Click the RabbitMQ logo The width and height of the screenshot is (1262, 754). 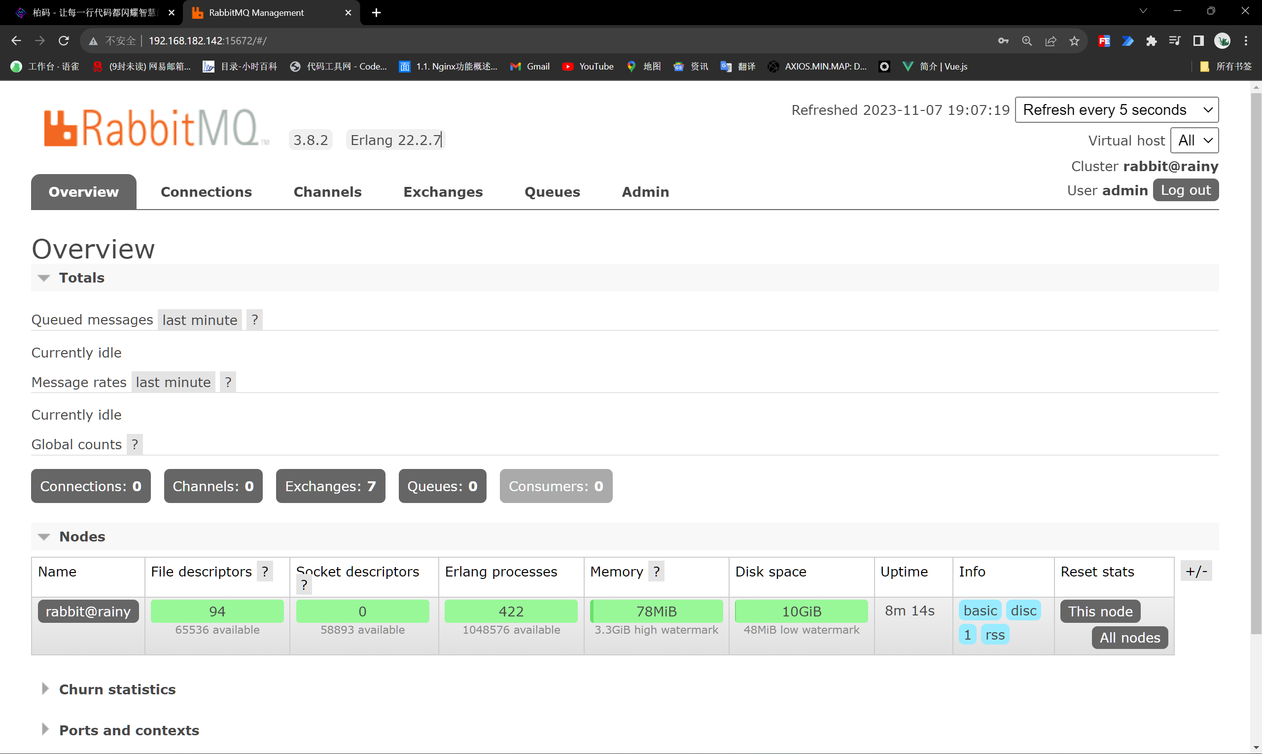click(x=156, y=125)
